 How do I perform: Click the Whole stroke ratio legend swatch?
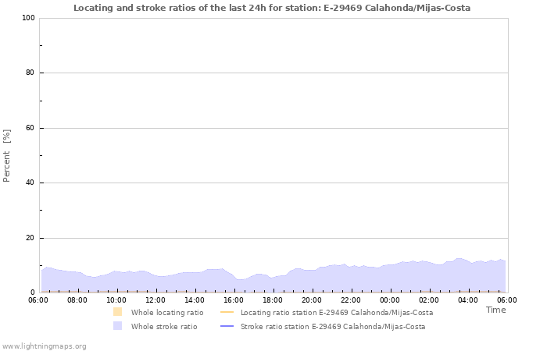point(117,326)
